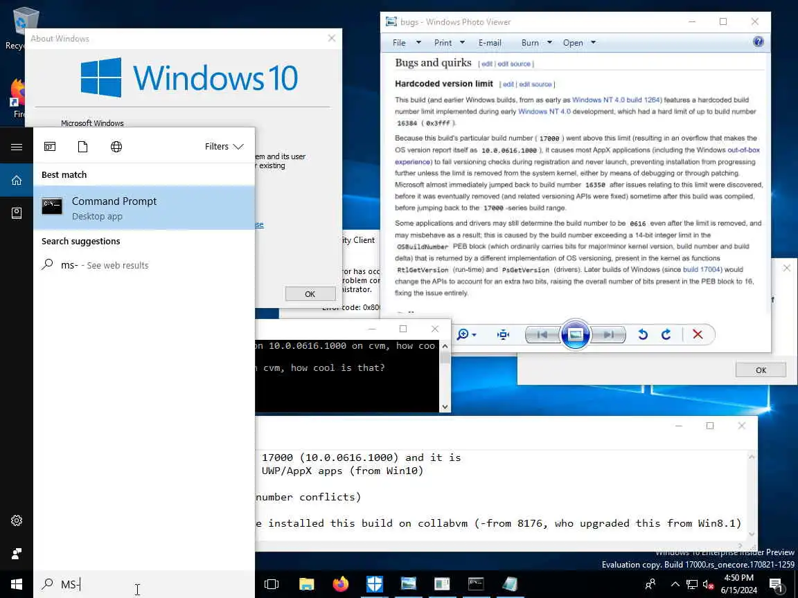This screenshot has width=798, height=598.
Task: Go to next image in Photo Viewer
Action: 609,334
